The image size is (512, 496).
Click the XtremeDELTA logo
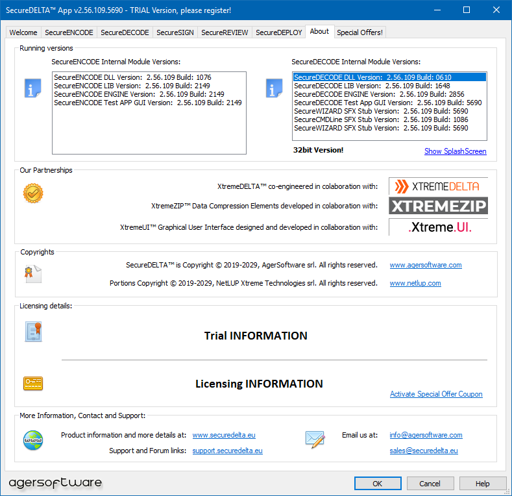pos(438,186)
